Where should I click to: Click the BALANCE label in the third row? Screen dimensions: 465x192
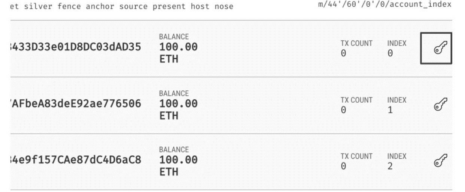(174, 149)
